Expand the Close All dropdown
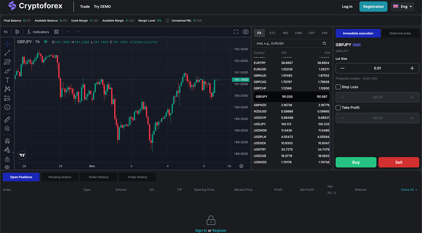The height and width of the screenshot is (233, 422). click(x=409, y=190)
